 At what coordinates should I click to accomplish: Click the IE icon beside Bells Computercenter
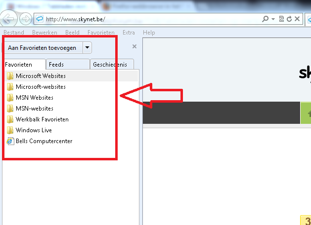pyautogui.click(x=10, y=141)
